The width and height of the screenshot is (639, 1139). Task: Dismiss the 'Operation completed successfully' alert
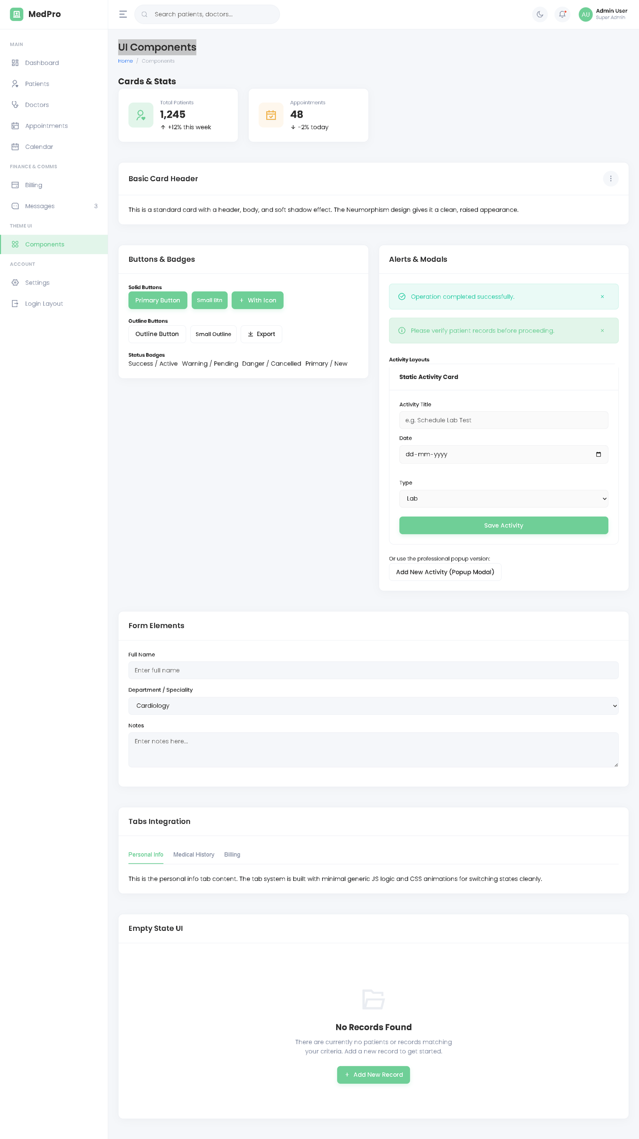602,297
